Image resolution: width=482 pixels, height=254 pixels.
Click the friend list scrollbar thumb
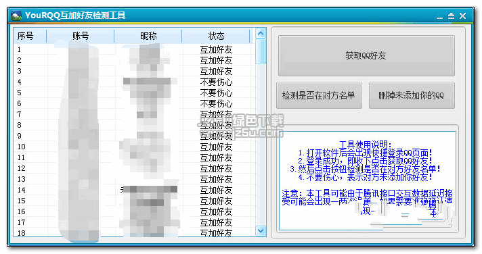point(261,51)
